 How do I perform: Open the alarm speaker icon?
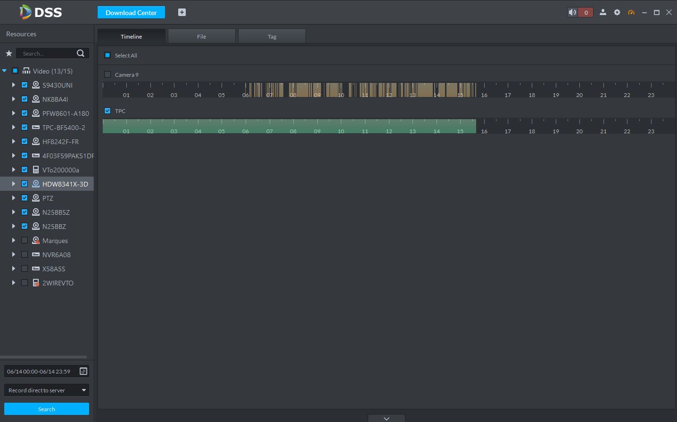coord(572,13)
